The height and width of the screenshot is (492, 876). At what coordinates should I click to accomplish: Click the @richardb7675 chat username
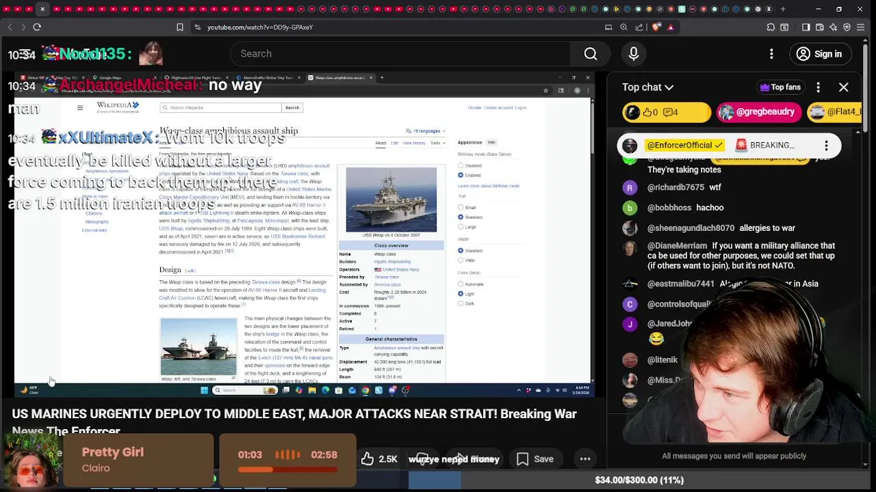pos(675,187)
